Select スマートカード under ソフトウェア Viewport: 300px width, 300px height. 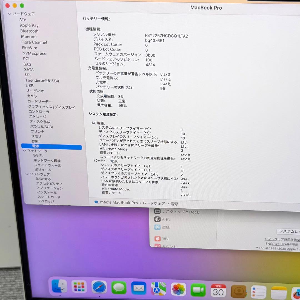tap(49, 197)
